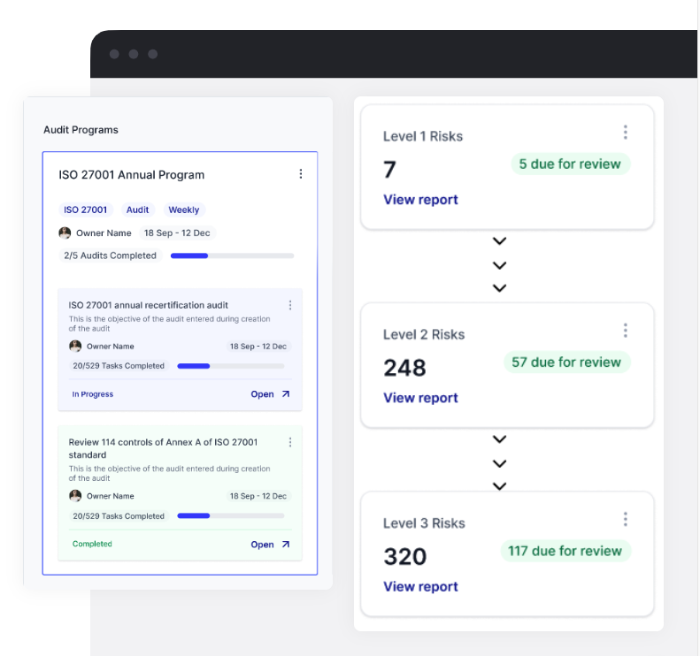Select the Audit tag
The image size is (700, 656).
(x=137, y=210)
